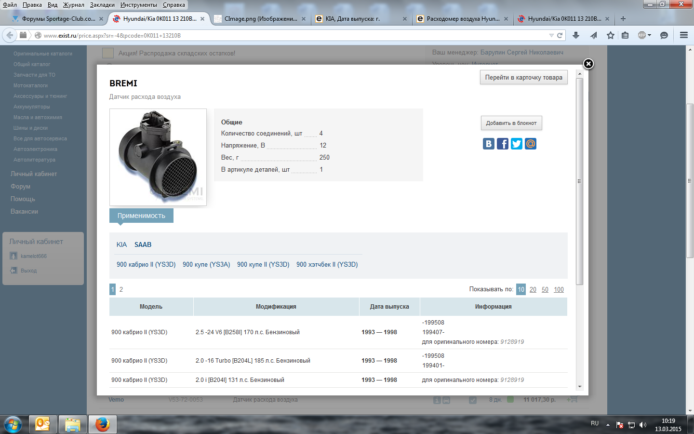Open Firefox from Windows taskbar

pyautogui.click(x=102, y=424)
